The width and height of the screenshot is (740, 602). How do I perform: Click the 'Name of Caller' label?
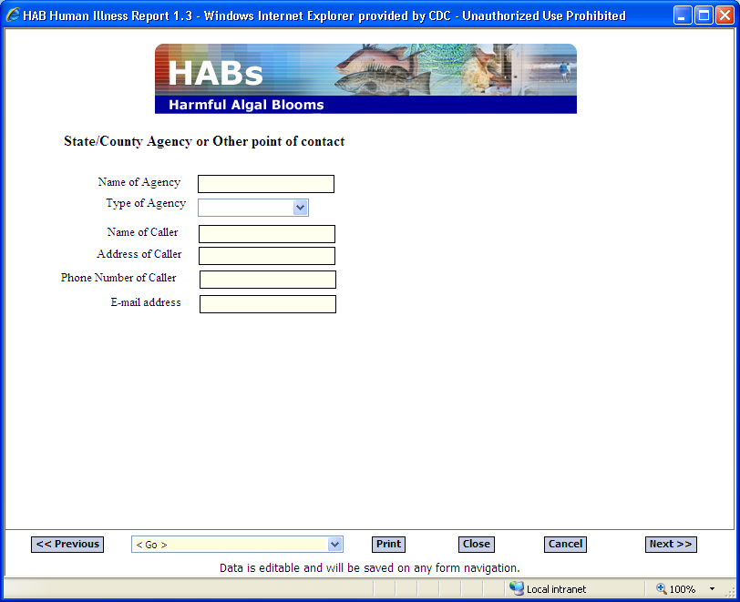pos(142,232)
